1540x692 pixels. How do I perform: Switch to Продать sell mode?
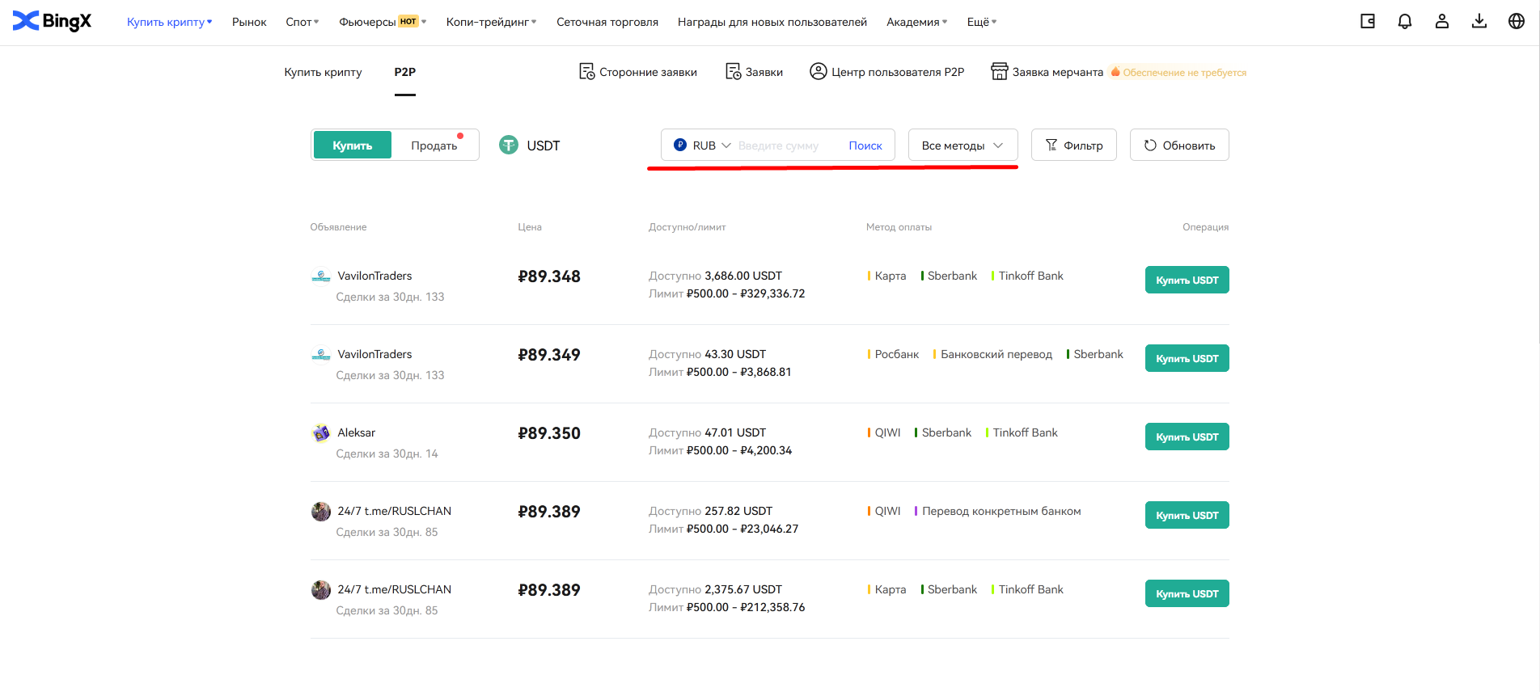434,146
